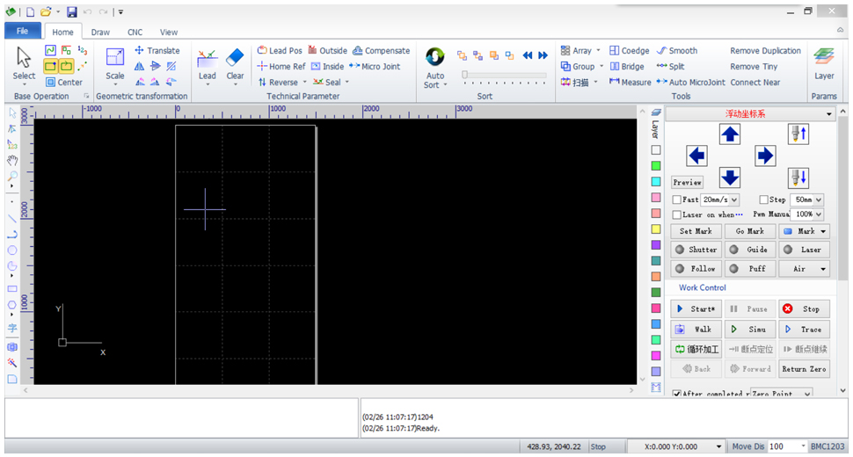The image size is (853, 457).
Task: Apply Inside cutting mode
Action: click(327, 66)
